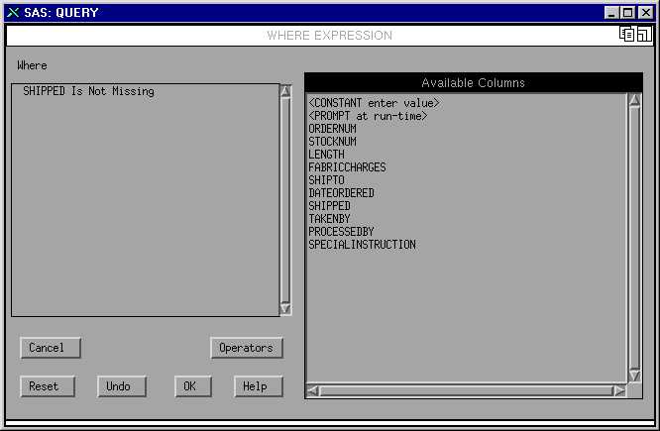Click the document copy icon in header

click(x=627, y=35)
